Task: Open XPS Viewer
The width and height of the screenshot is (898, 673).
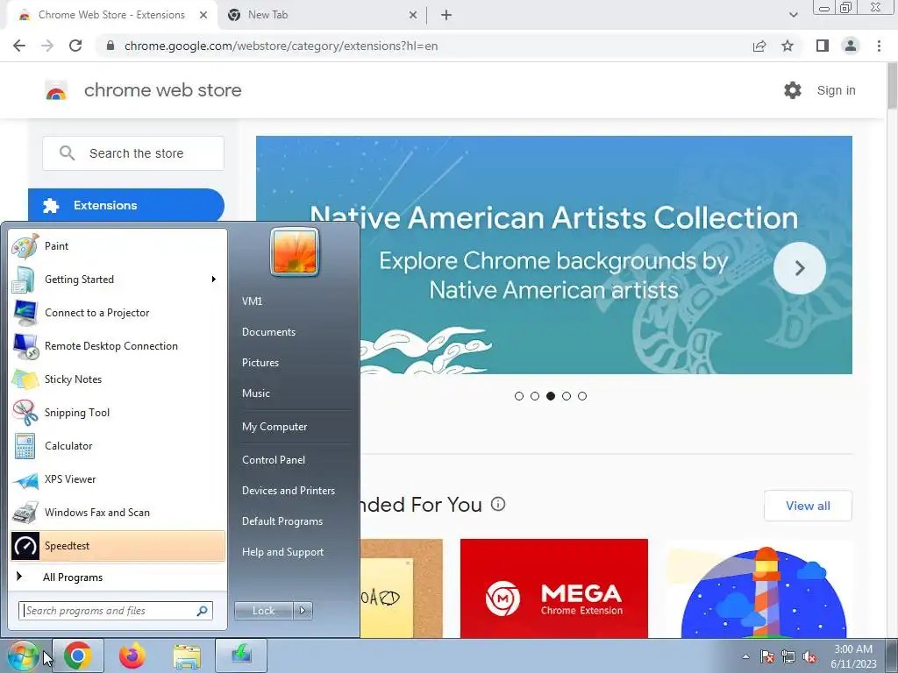Action: [x=118, y=479]
